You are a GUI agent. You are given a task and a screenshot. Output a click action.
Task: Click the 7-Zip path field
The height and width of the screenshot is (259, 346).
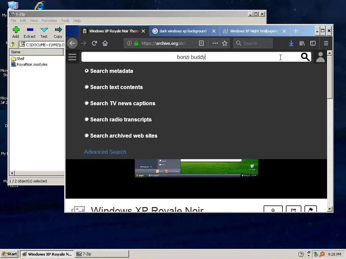pyautogui.click(x=42, y=45)
